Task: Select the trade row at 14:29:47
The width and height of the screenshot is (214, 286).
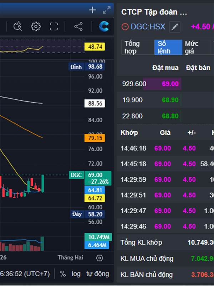Action: (x=165, y=211)
